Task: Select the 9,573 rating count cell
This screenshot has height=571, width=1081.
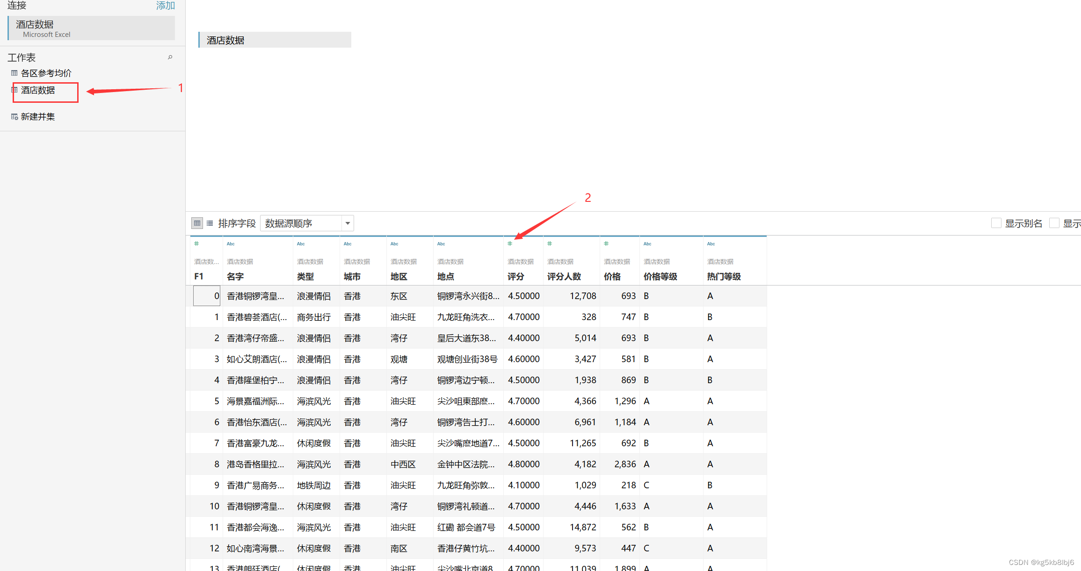Action: 572,548
